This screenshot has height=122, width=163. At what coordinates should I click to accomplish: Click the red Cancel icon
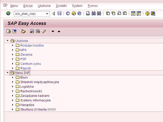(79, 13)
